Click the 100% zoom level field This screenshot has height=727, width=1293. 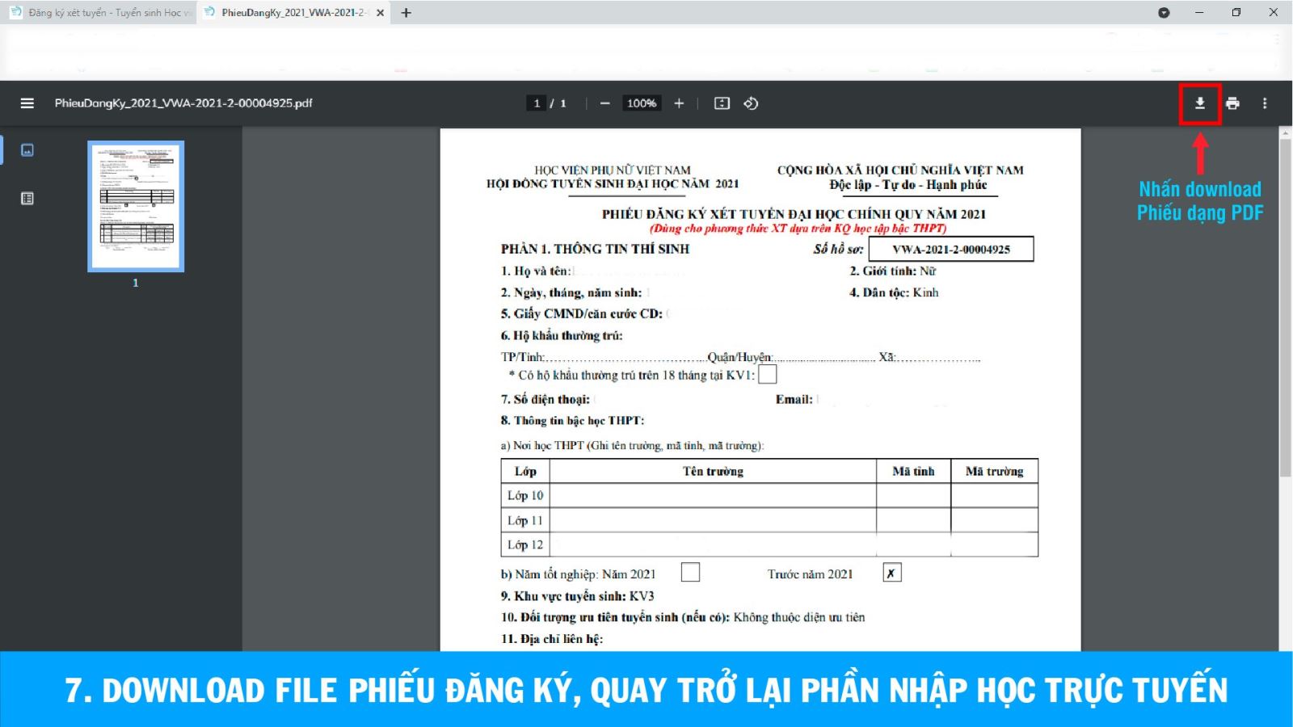(x=642, y=103)
